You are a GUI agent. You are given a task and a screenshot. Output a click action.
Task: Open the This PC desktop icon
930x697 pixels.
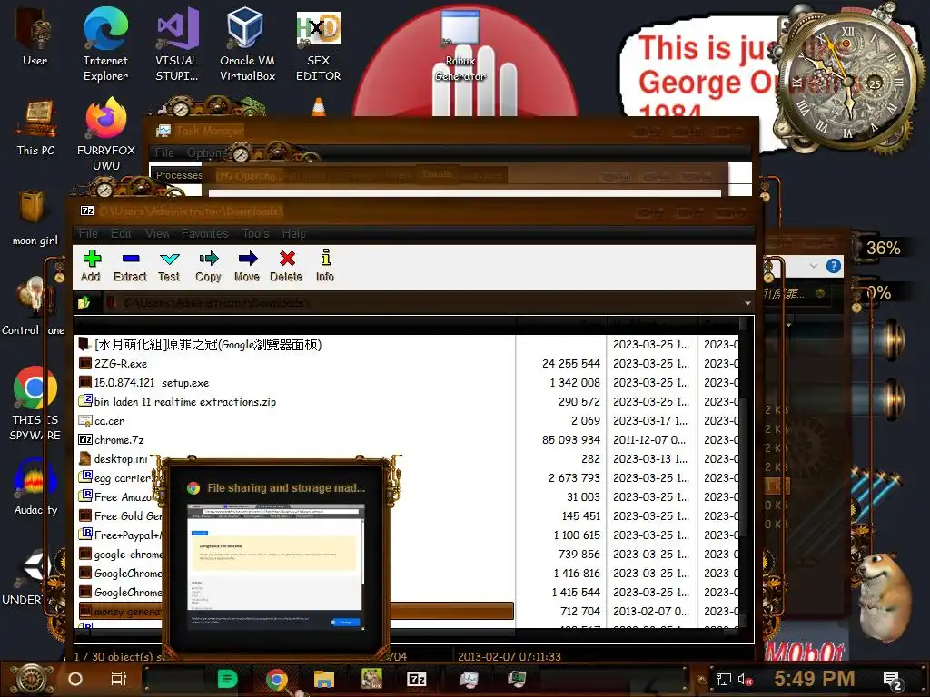tap(35, 127)
